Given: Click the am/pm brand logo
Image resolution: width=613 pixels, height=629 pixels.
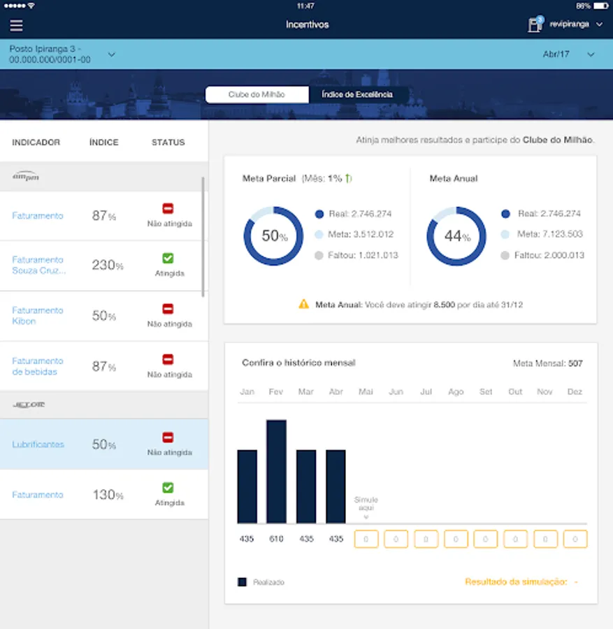Looking at the screenshot, I should [x=26, y=176].
